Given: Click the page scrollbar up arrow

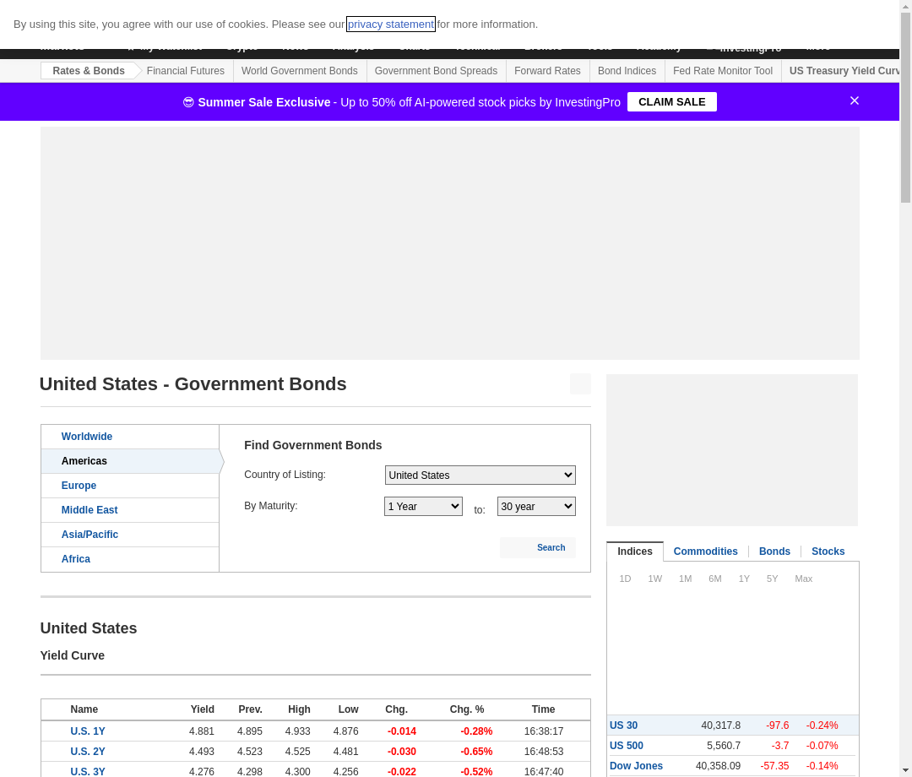Looking at the screenshot, I should click(905, 7).
